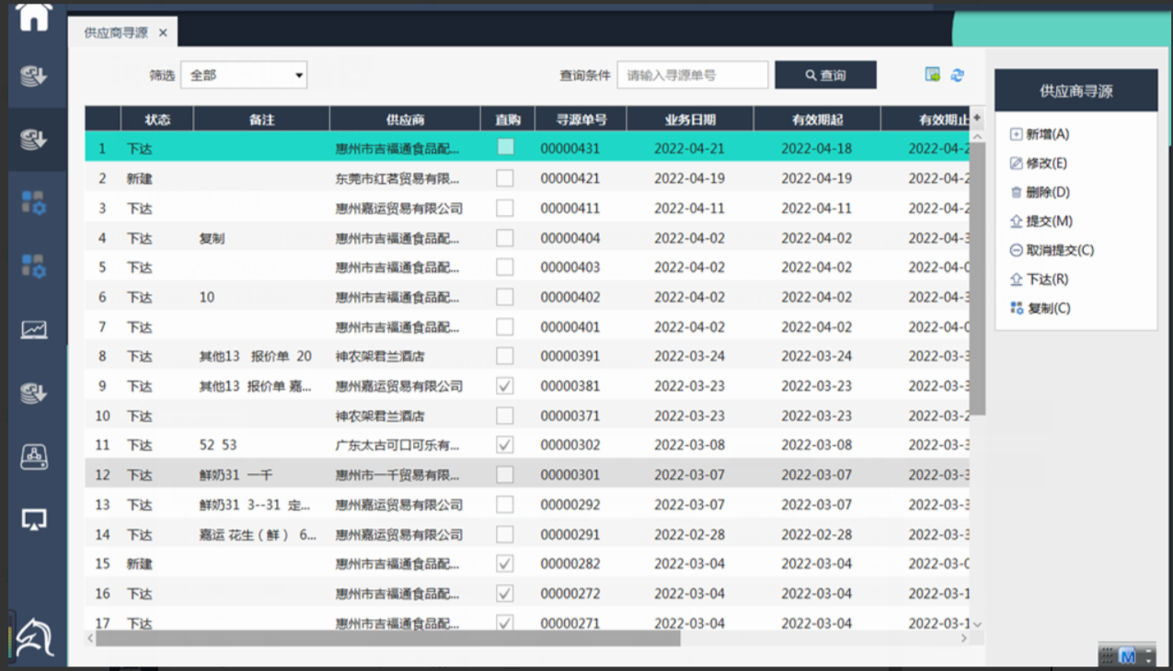Toggle 直购 checkbox for order 00000421
The height and width of the screenshot is (671, 1173).
(505, 178)
